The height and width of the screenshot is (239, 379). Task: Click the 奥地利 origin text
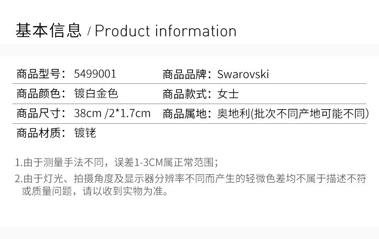(x=233, y=113)
